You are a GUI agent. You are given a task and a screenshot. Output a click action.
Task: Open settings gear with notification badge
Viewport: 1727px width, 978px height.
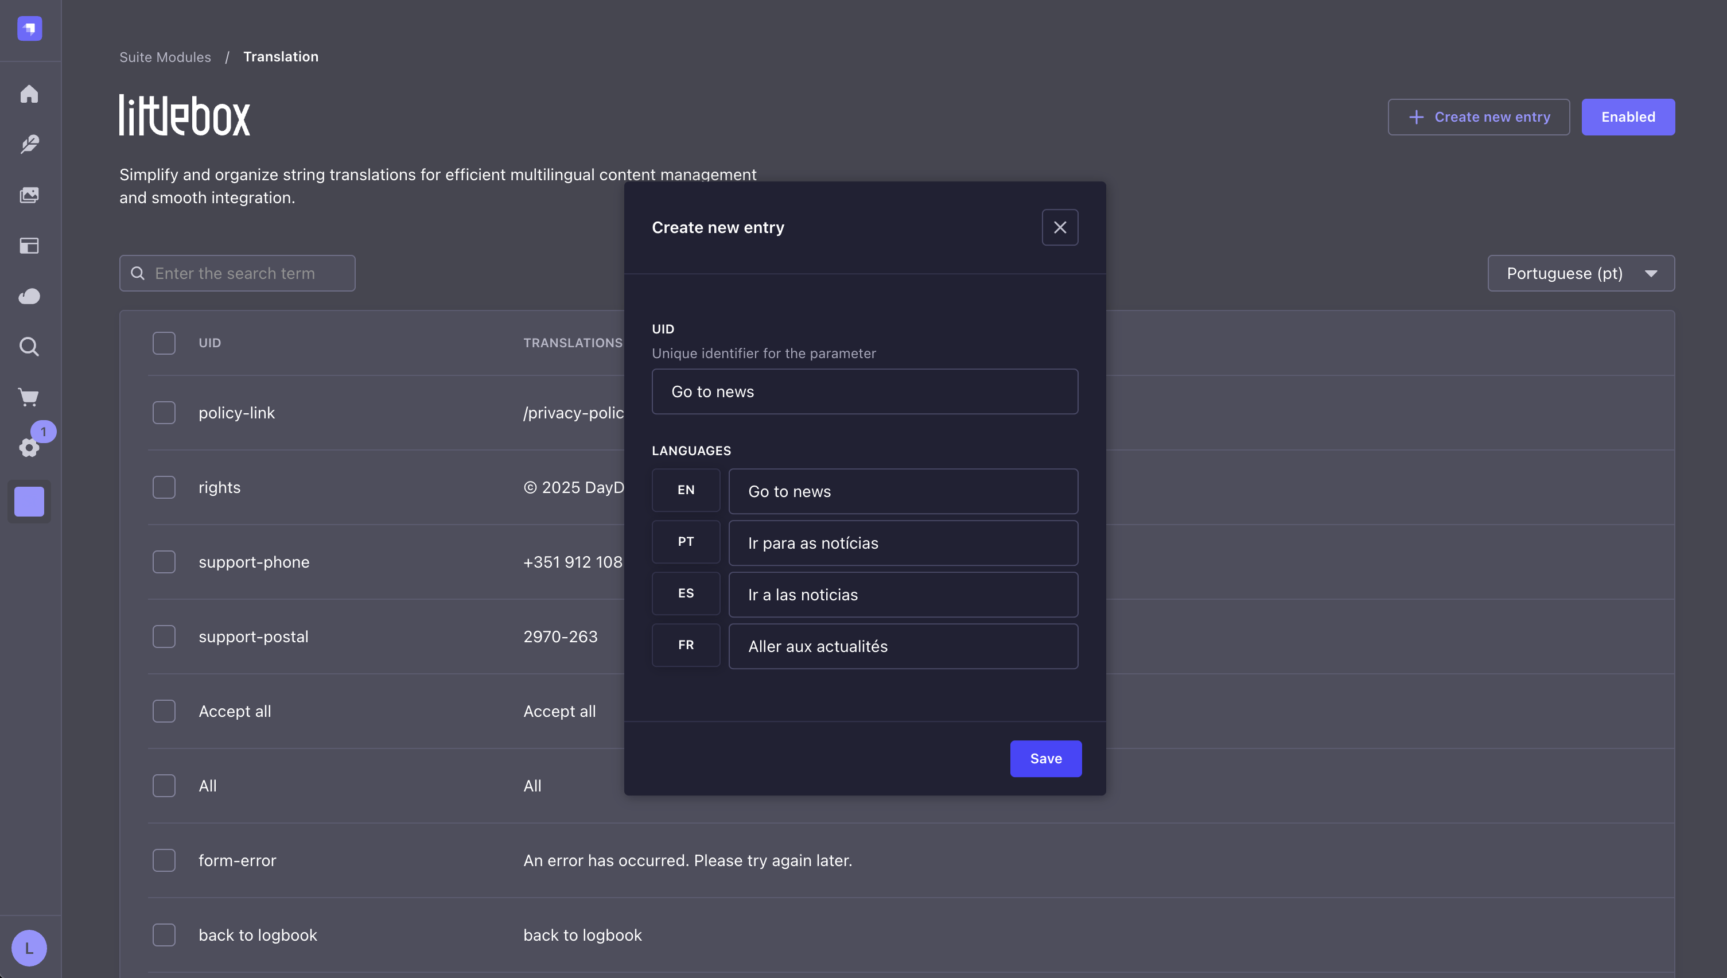(x=29, y=447)
